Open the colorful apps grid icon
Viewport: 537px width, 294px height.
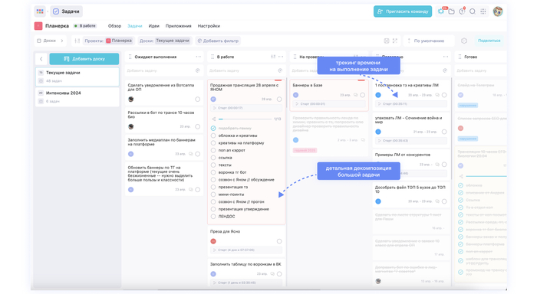pos(40,11)
